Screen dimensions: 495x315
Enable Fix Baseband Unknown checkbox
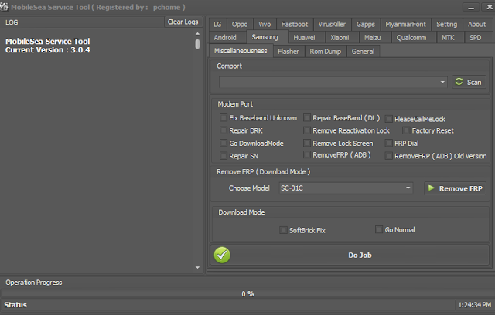click(224, 117)
